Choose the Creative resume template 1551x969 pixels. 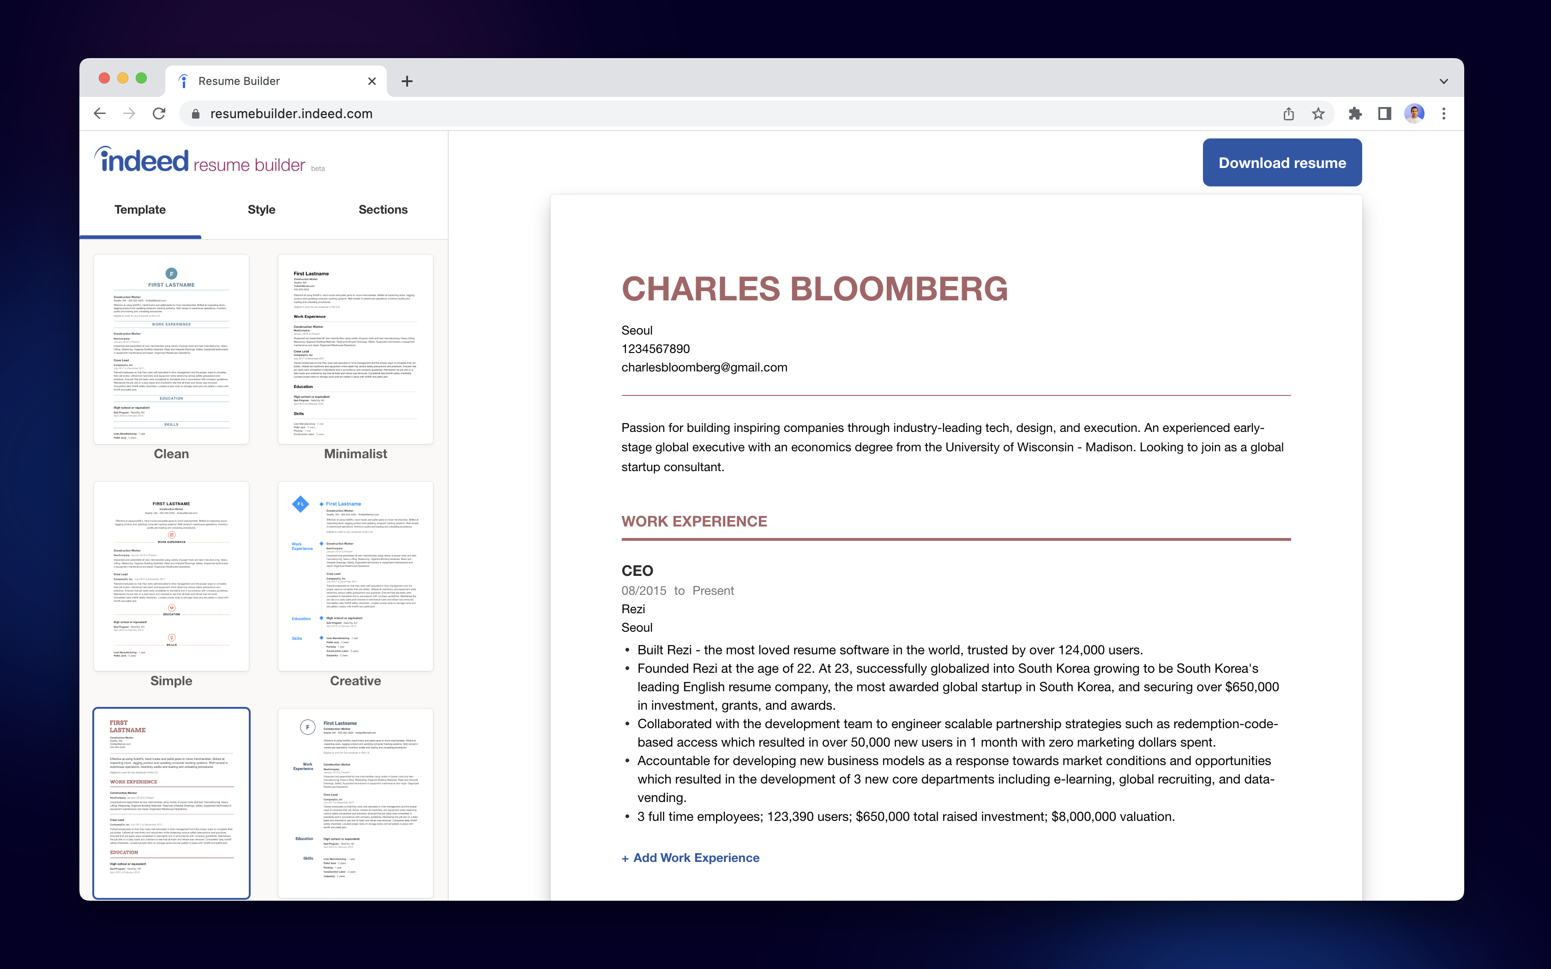pos(355,576)
